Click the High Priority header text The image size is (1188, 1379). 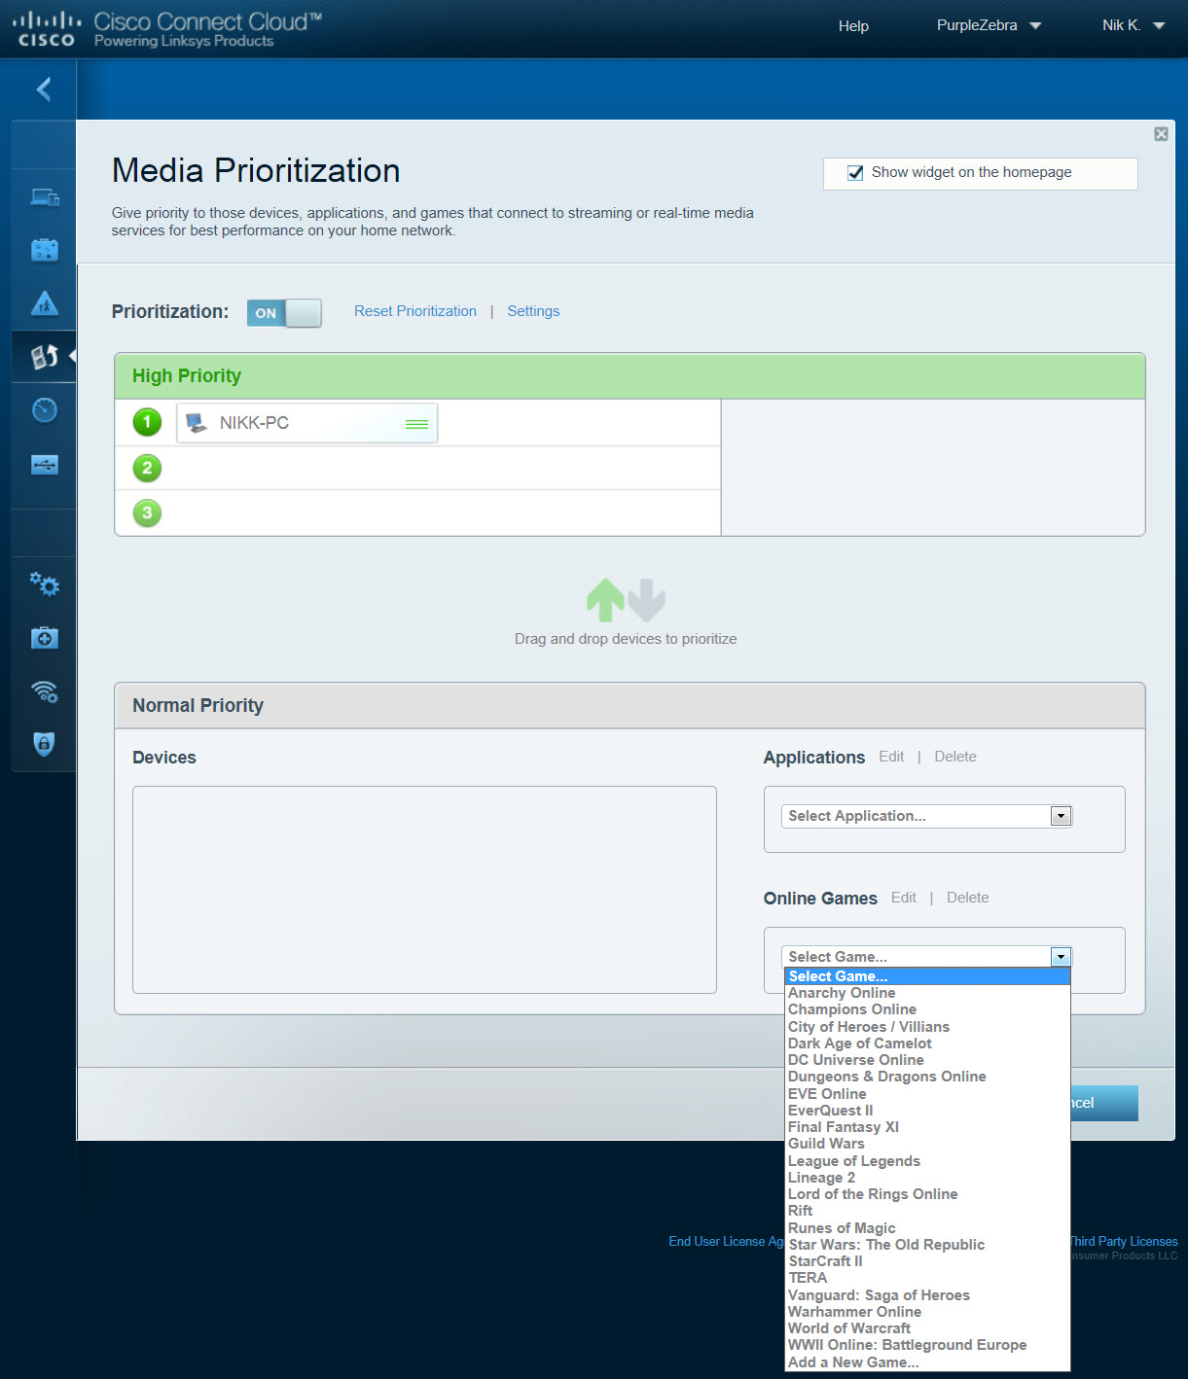[187, 376]
